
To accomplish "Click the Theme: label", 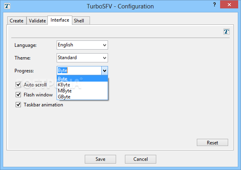I will pyautogui.click(x=22, y=58).
